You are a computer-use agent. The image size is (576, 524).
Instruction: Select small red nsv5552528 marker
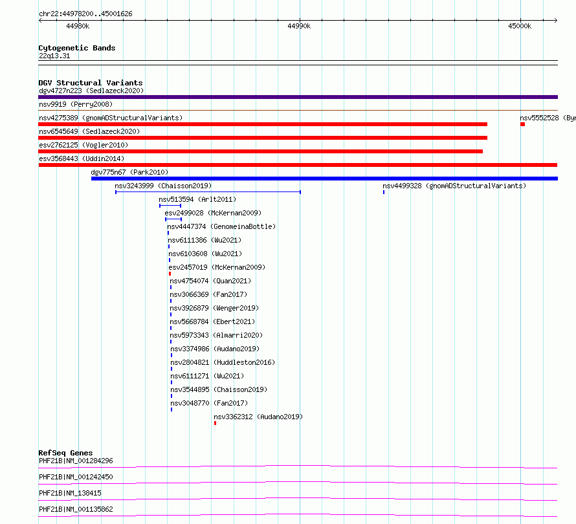pos(522,124)
